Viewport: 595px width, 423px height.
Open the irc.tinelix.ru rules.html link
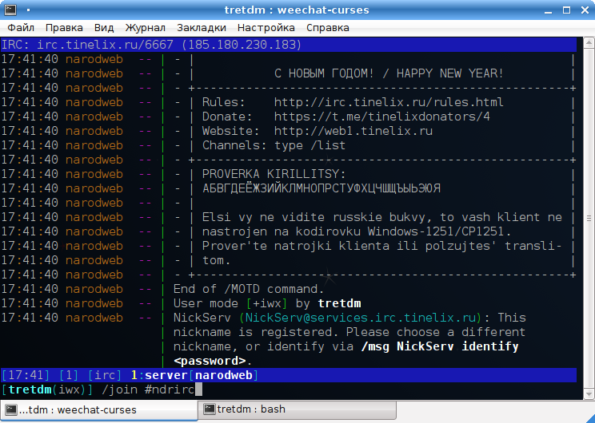pyautogui.click(x=389, y=102)
